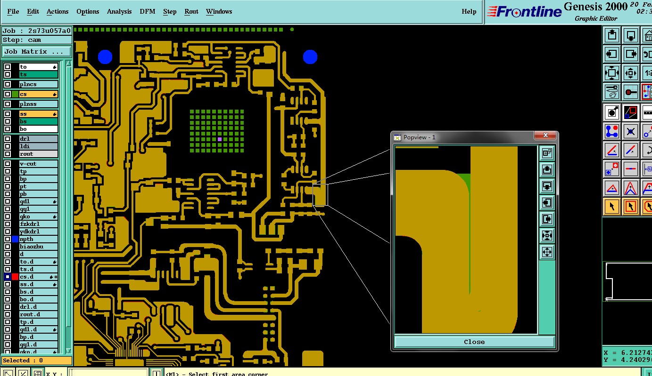Activate the rectangle area select tool
The image size is (652, 376).
click(631, 206)
